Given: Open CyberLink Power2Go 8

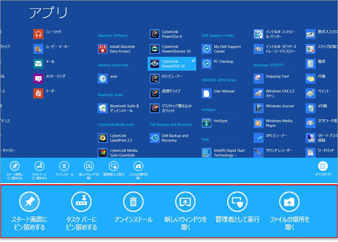Looking at the screenshot, I should pyautogui.click(x=154, y=34).
